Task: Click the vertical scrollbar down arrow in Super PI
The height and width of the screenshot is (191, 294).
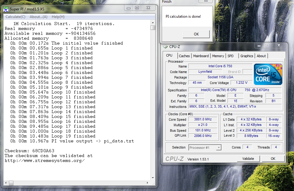Action: (153, 178)
